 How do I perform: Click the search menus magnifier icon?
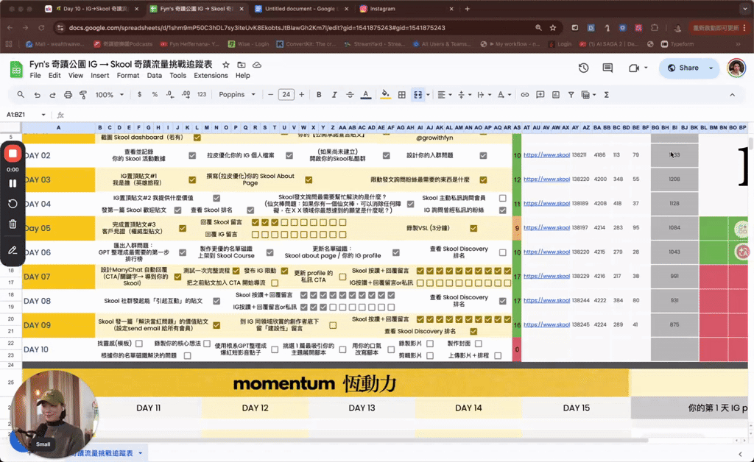point(20,95)
